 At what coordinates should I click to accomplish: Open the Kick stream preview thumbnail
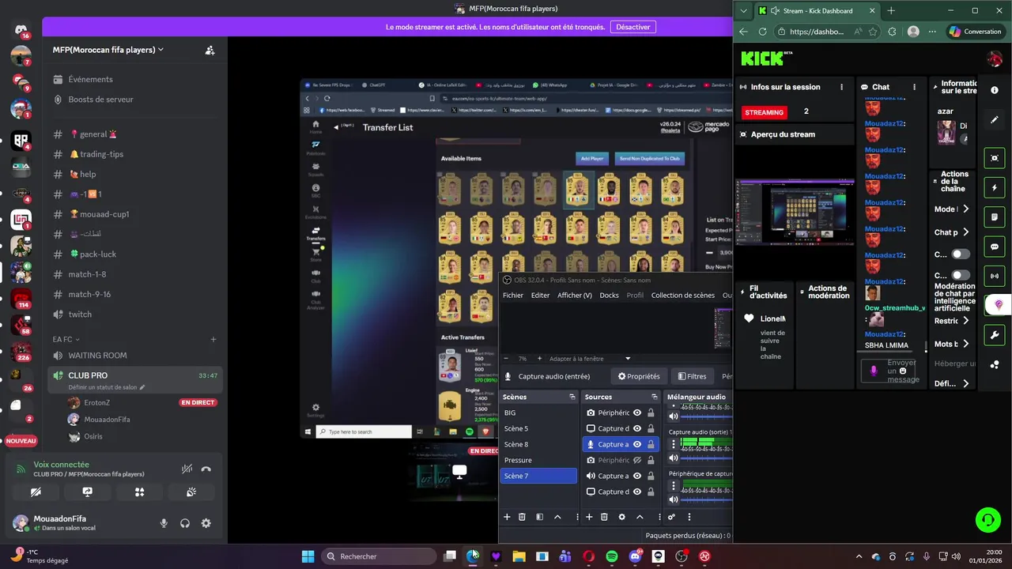(x=795, y=213)
